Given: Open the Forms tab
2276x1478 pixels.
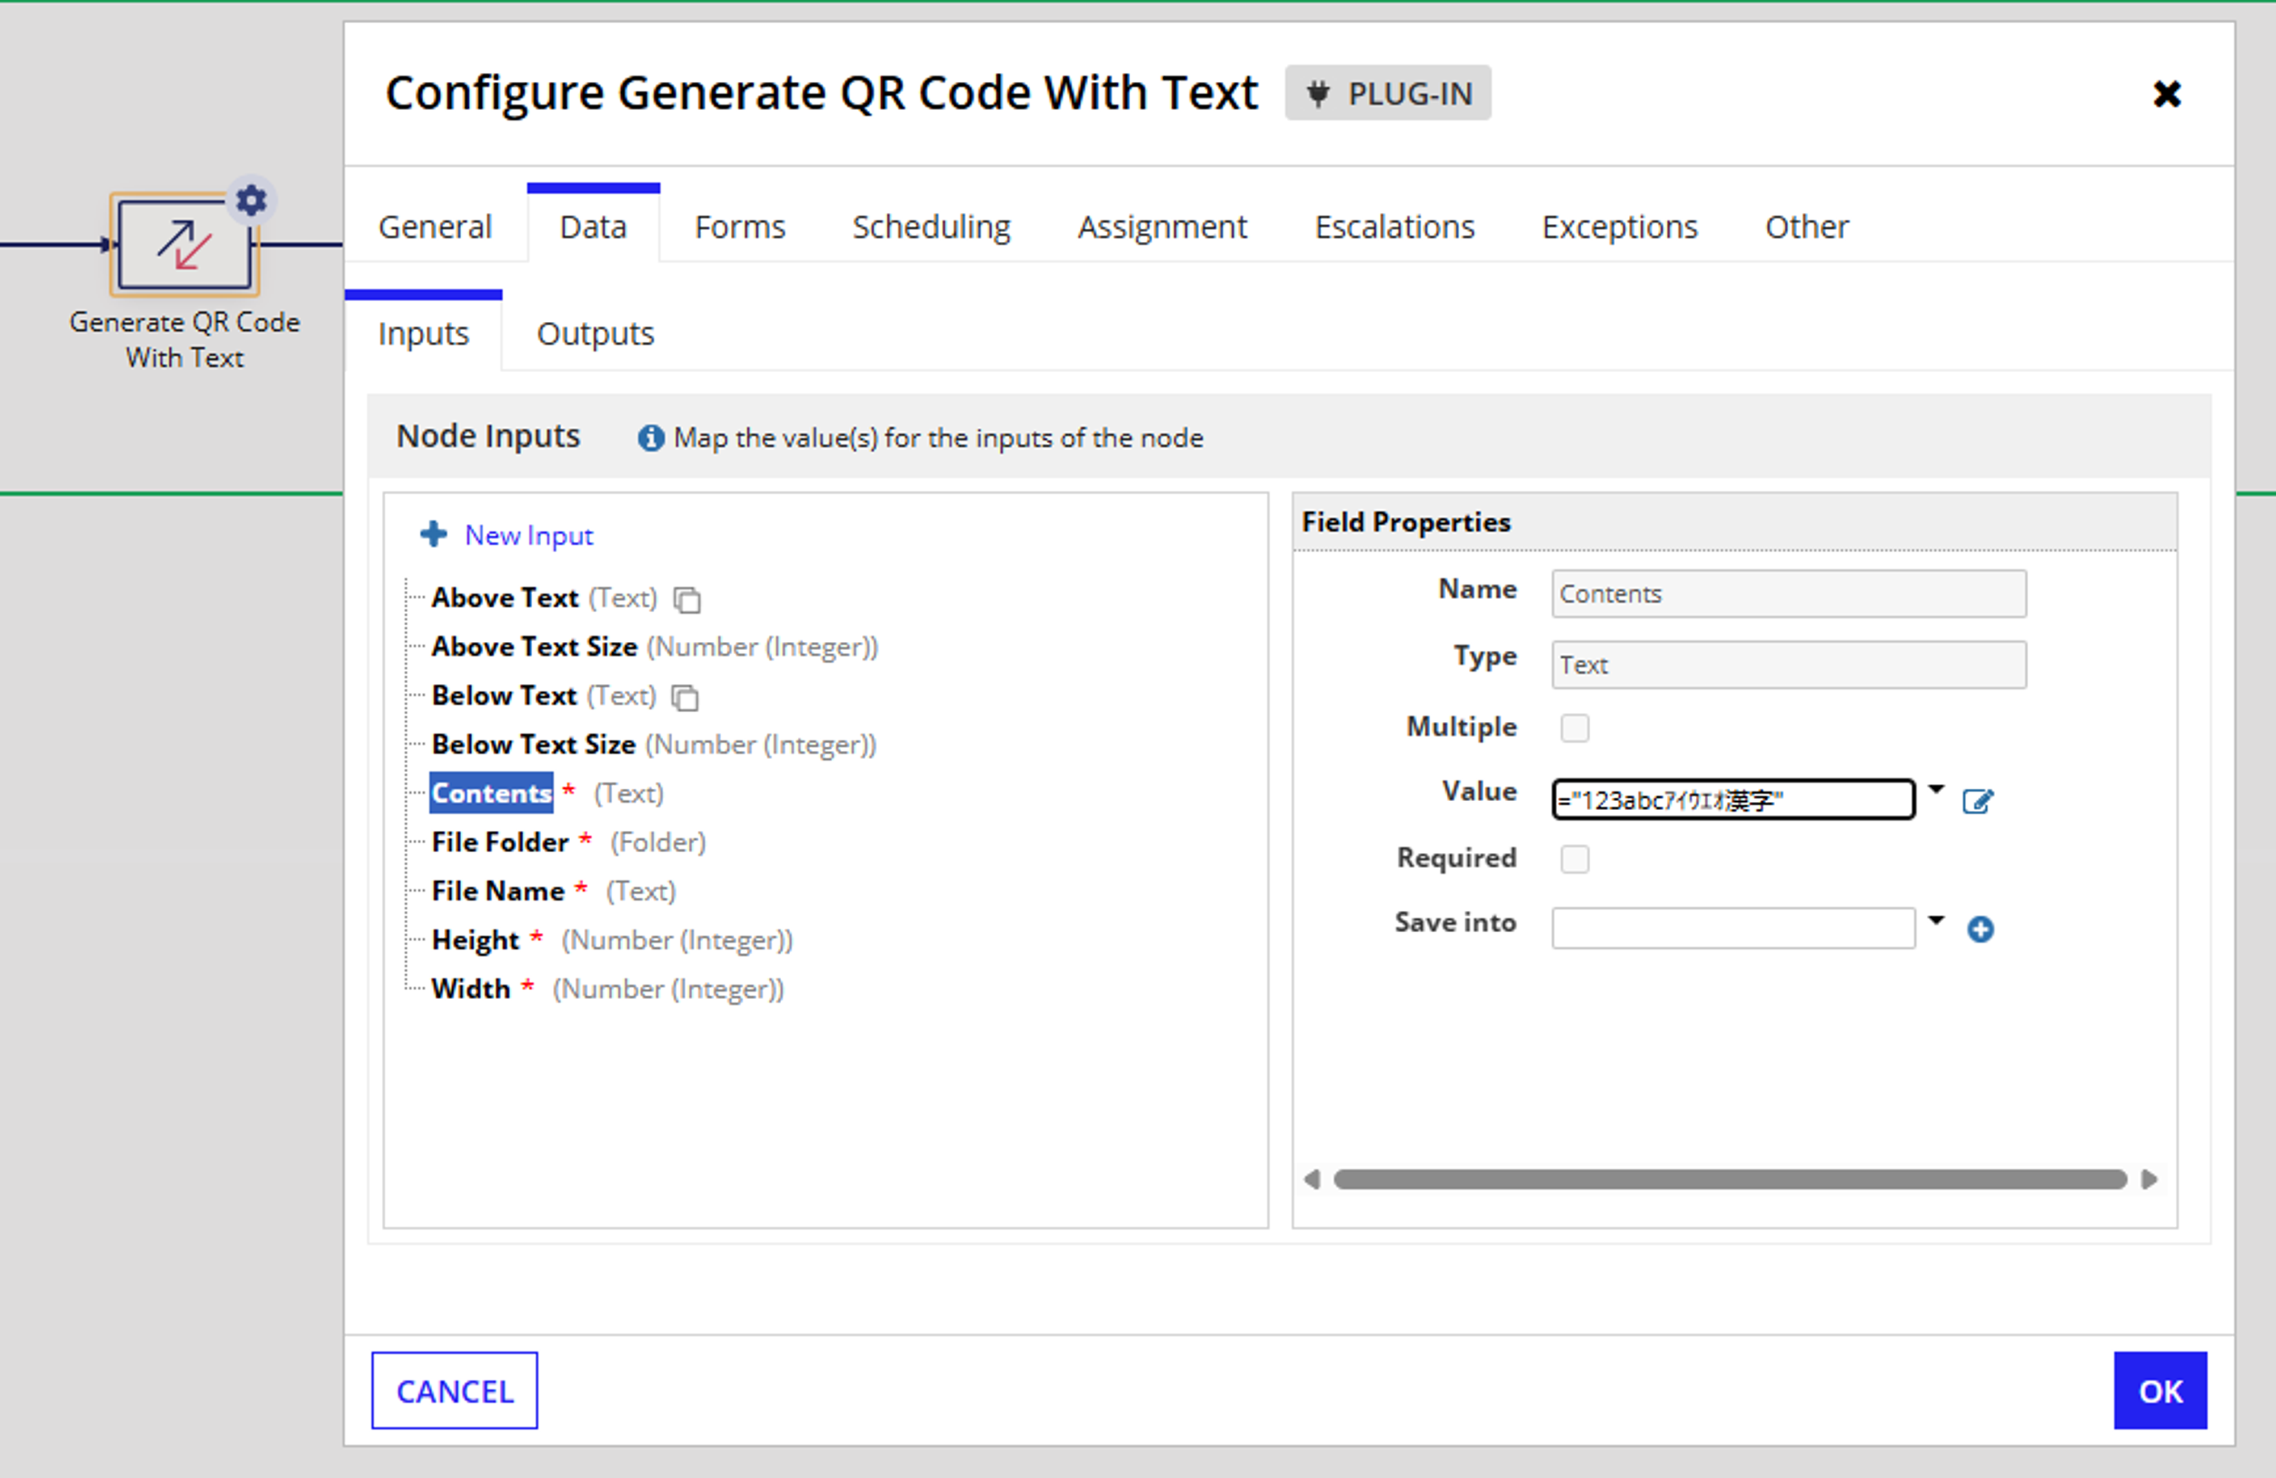Looking at the screenshot, I should (x=739, y=226).
